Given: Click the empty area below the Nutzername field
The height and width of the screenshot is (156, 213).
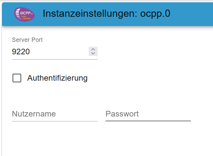Looking at the screenshot, I should tap(55, 138).
